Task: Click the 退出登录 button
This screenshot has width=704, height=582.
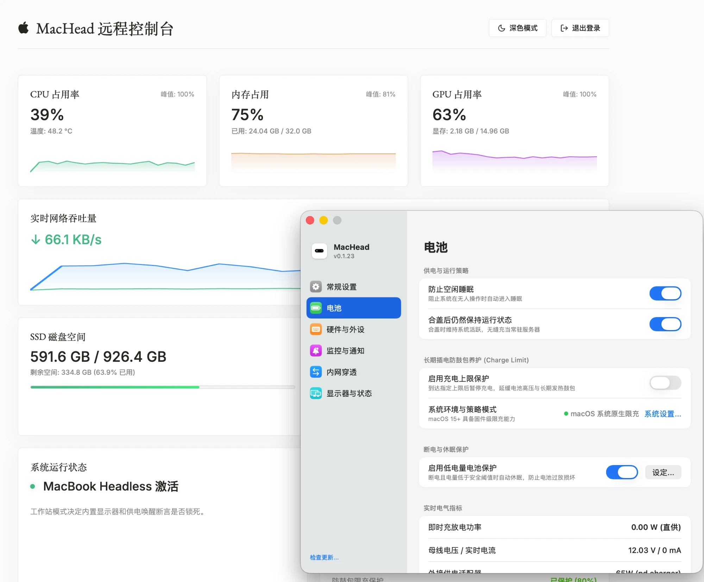Action: tap(580, 28)
